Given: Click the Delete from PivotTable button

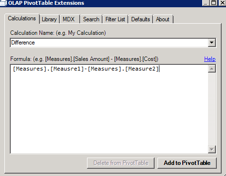Looking at the screenshot, I should coord(121,163).
